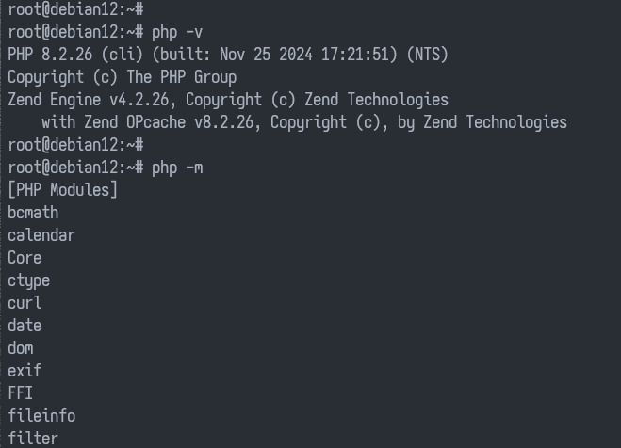
Task: Click the date module entry
Action: pos(25,326)
